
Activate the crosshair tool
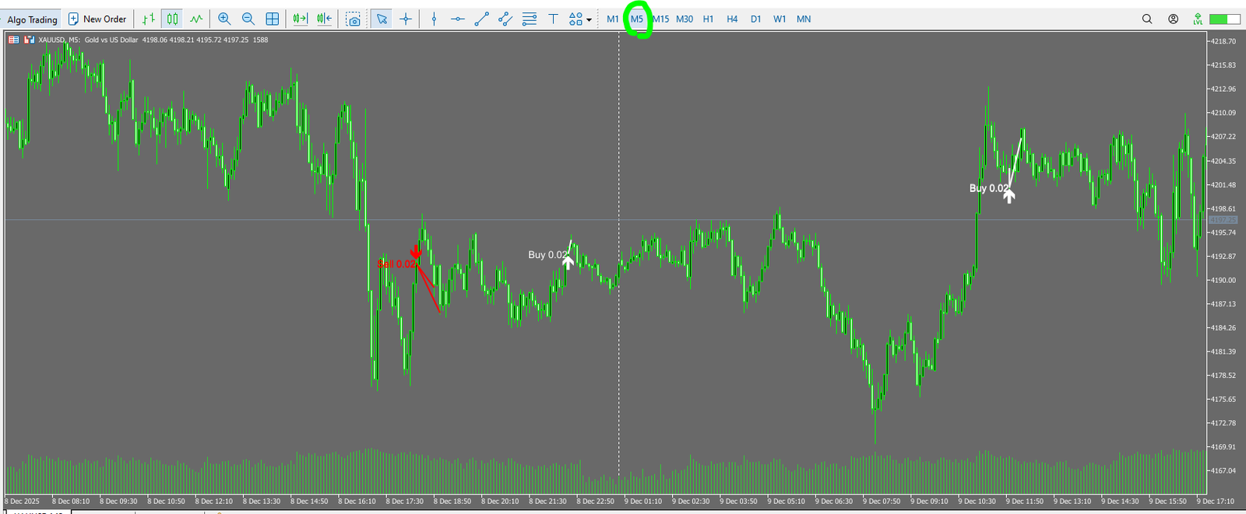pyautogui.click(x=406, y=19)
